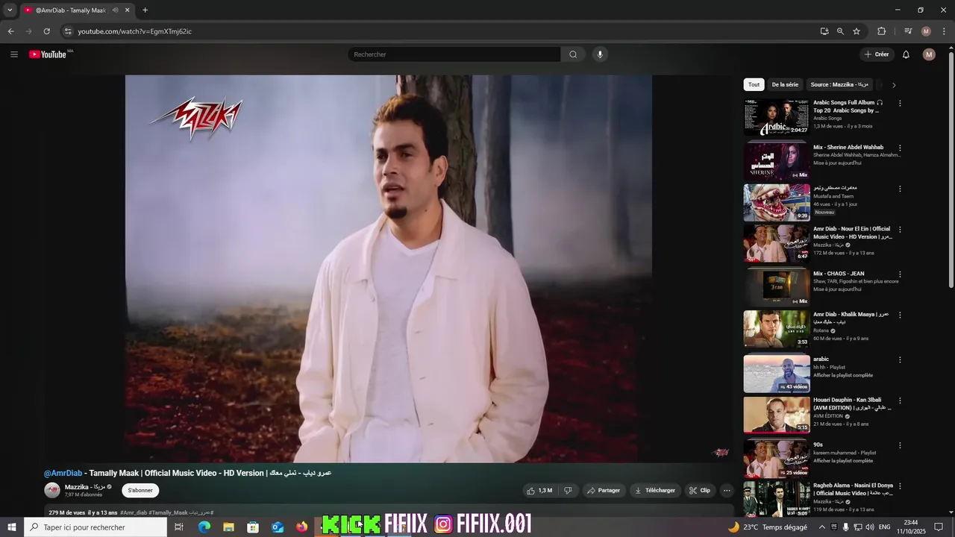Open more actions ellipsis under video
This screenshot has height=537, width=955.
point(727,491)
